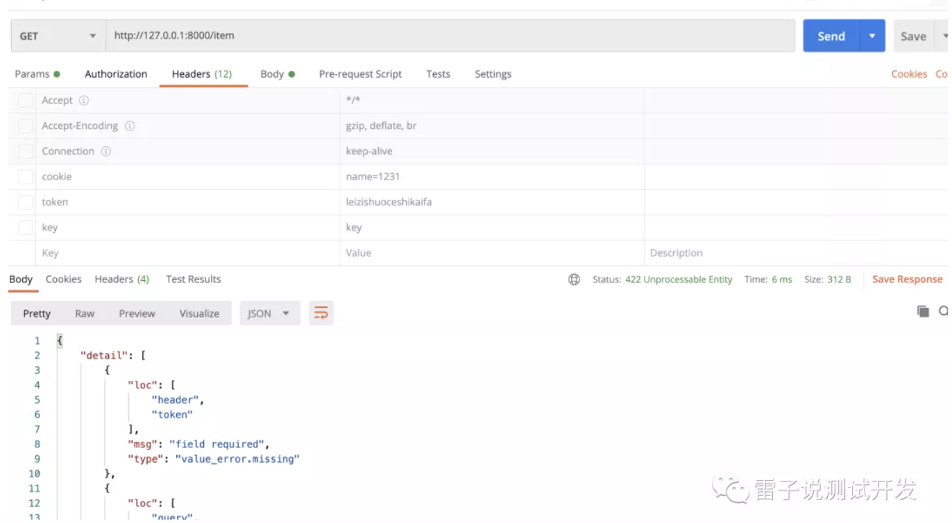
Task: Click the "422 Unprocessable Entity" status text
Action: 679,280
